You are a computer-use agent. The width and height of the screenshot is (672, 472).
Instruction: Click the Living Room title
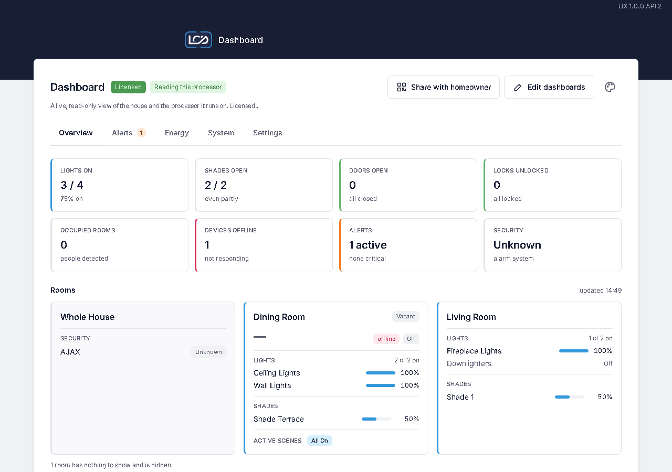(x=471, y=317)
